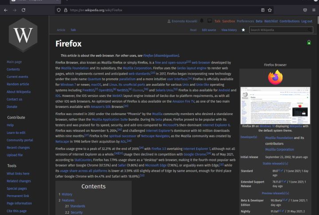Toggle reader view in the address bar
The width and height of the screenshot is (319, 215).
click(262, 10)
